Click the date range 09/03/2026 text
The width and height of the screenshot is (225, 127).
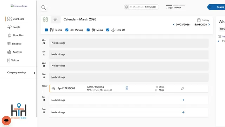(183, 25)
